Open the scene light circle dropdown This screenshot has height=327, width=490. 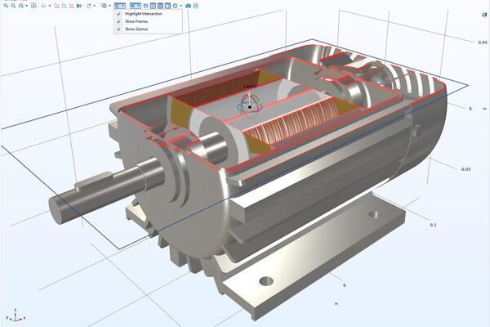point(180,5)
